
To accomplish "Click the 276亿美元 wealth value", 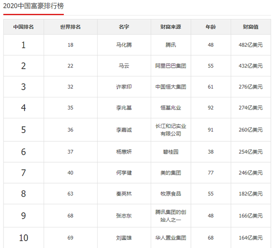I will click(251, 87).
